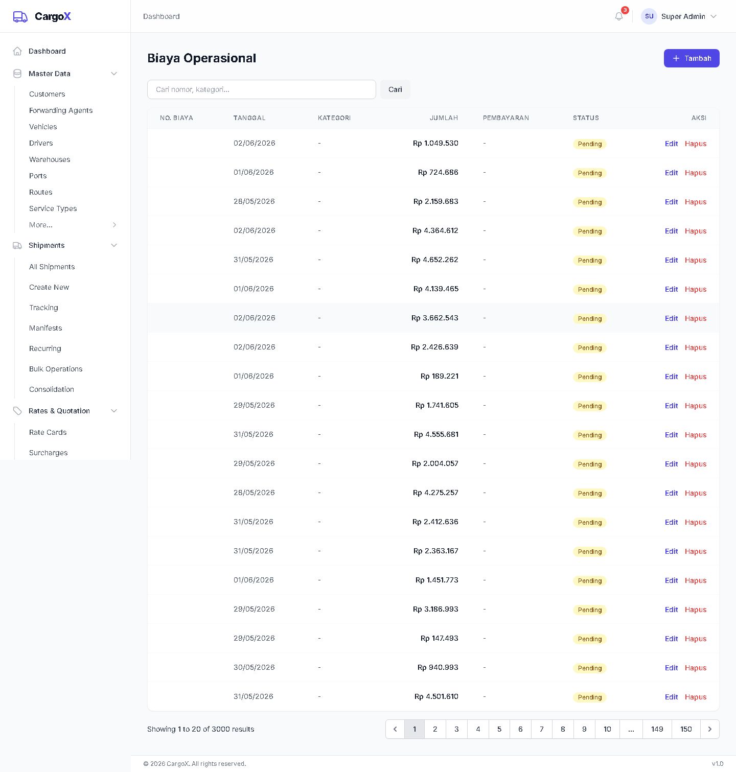Click the Dashboard home icon in sidebar

(17, 51)
